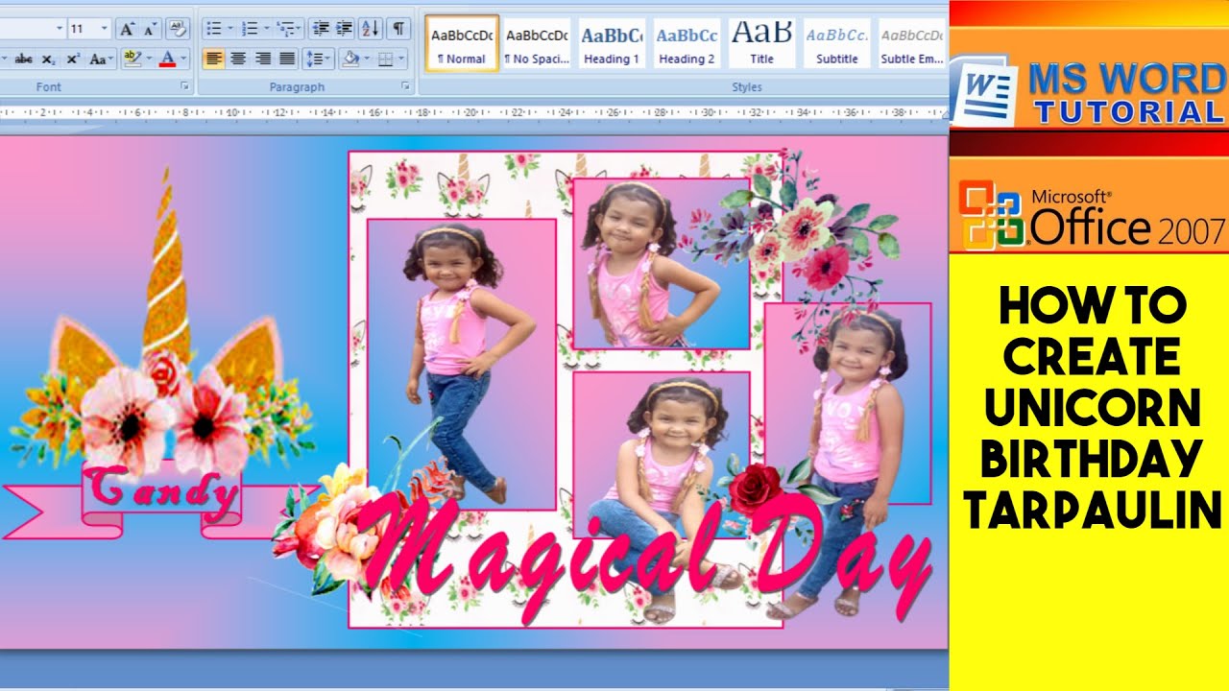Open the line spacing menu

tap(318, 59)
